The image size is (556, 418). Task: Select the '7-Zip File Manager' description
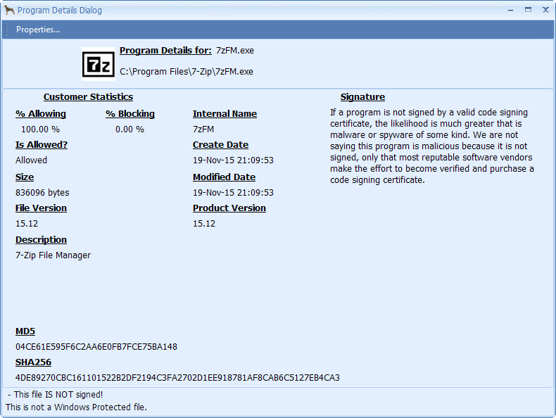pos(53,255)
